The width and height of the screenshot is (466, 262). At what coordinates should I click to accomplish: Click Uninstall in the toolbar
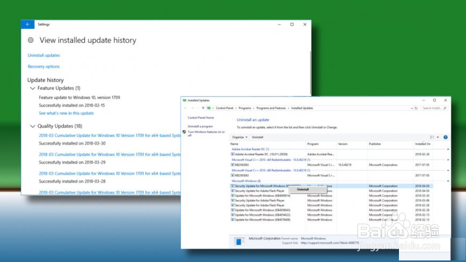(x=257, y=137)
